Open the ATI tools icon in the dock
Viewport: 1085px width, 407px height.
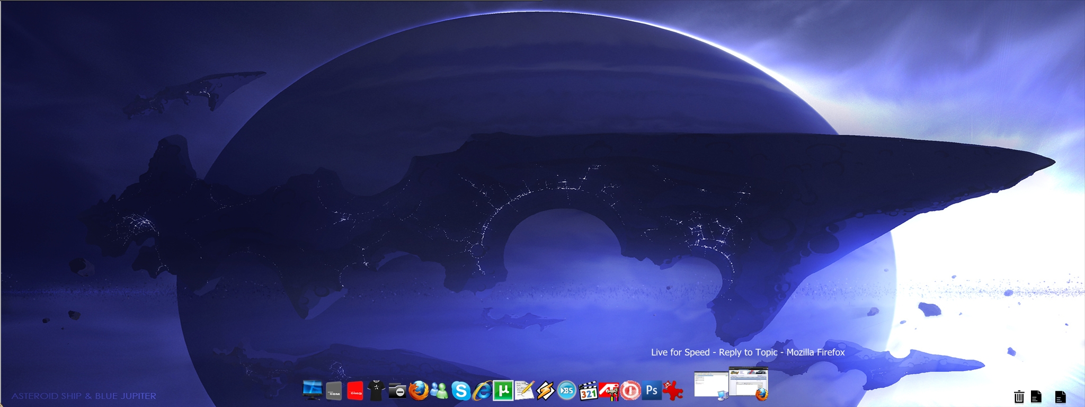click(x=609, y=391)
